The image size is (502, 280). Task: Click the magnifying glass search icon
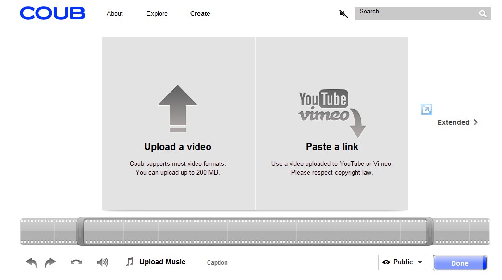click(x=483, y=14)
